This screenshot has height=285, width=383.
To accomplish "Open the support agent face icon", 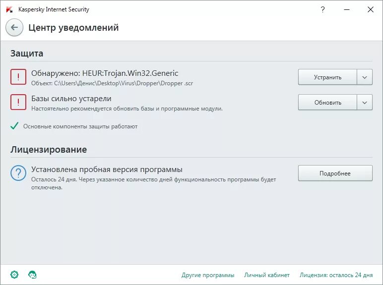I will (32, 275).
